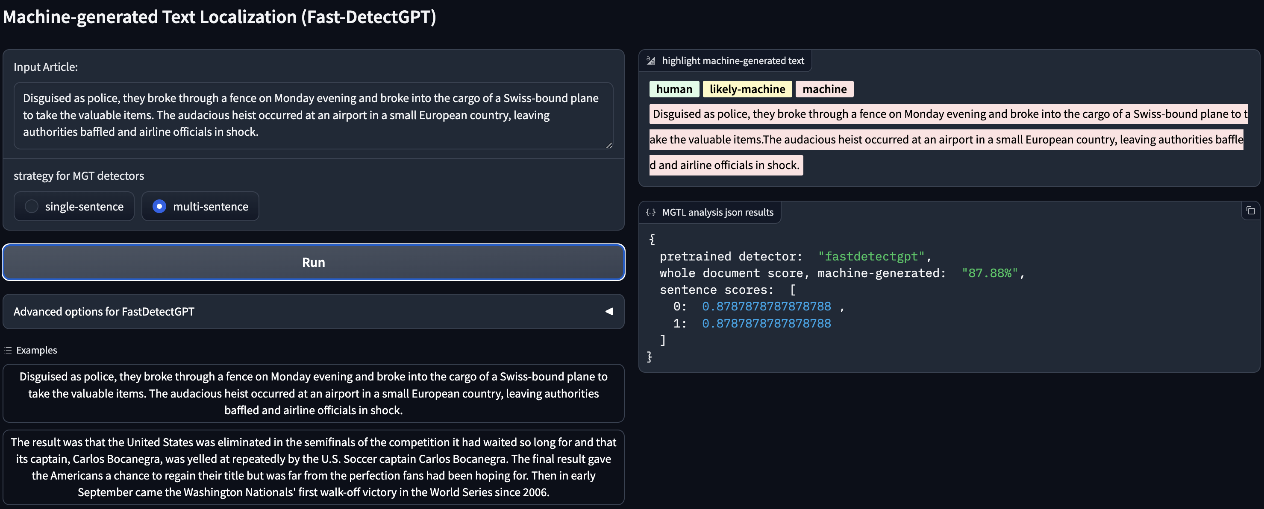Click the Examples list icon
This screenshot has height=509, width=1264.
[8, 350]
